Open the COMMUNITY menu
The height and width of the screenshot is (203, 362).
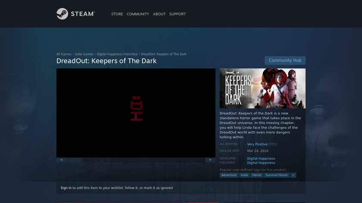138,14
